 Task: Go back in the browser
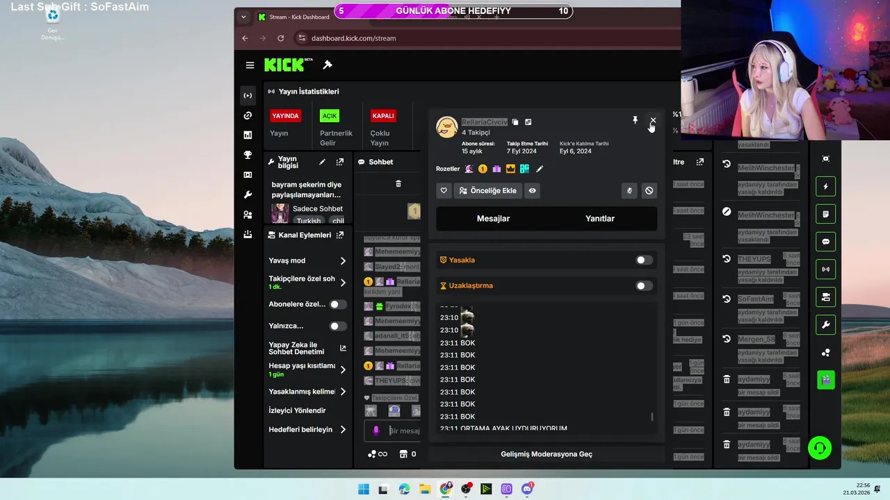coord(245,38)
